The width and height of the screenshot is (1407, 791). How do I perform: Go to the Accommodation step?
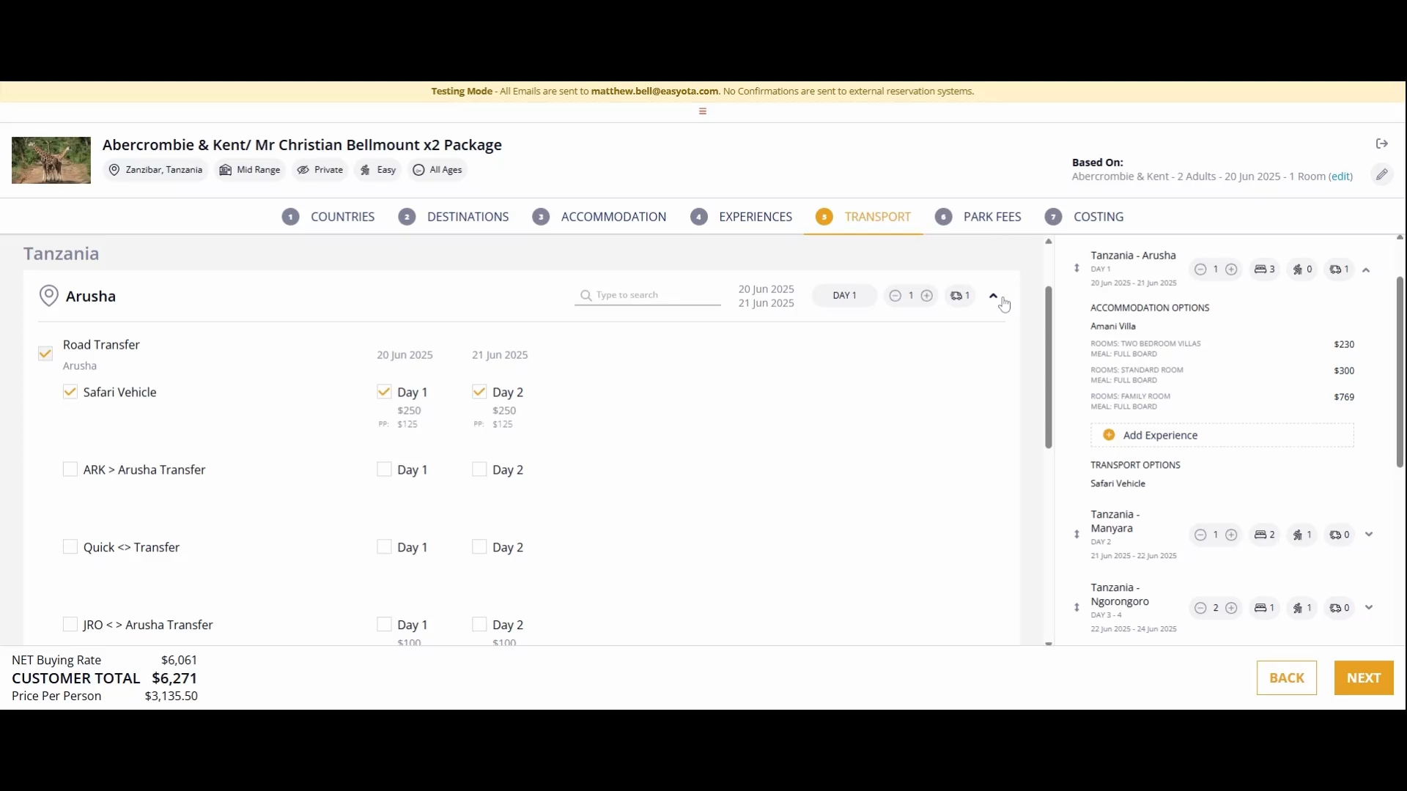pyautogui.click(x=599, y=217)
